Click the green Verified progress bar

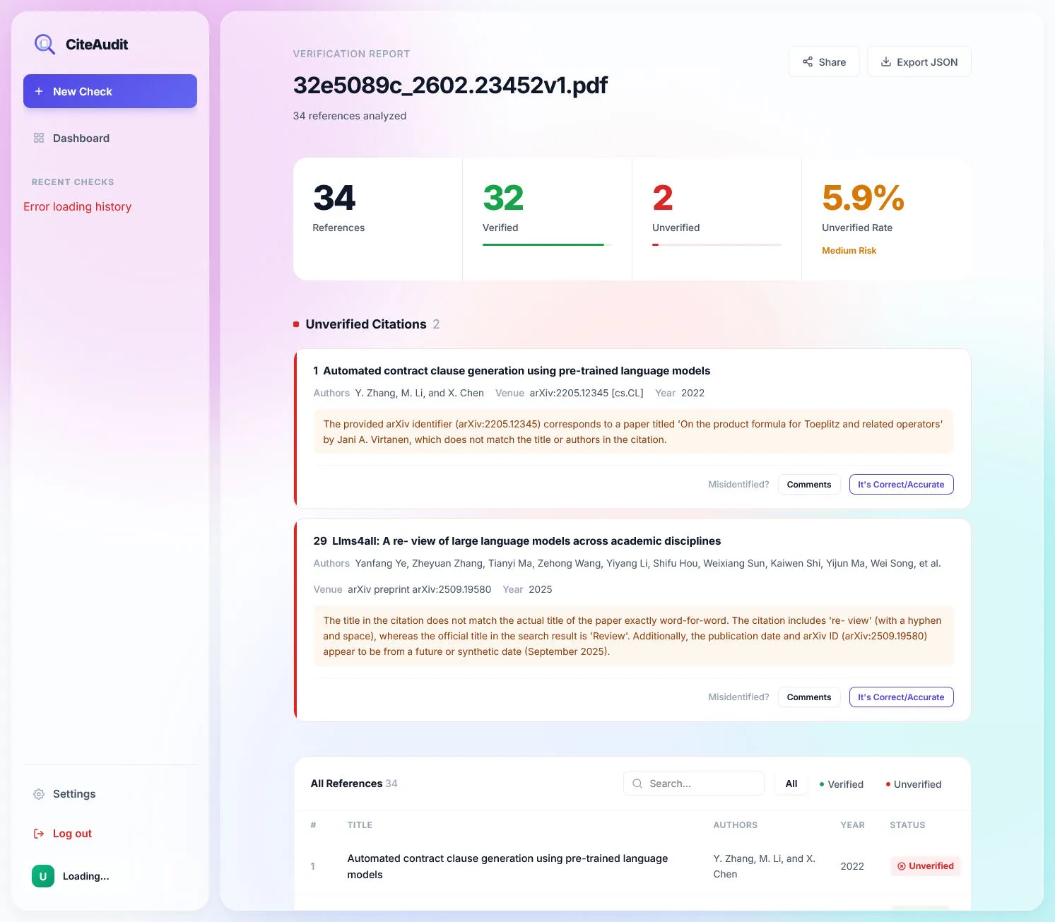pyautogui.click(x=544, y=244)
